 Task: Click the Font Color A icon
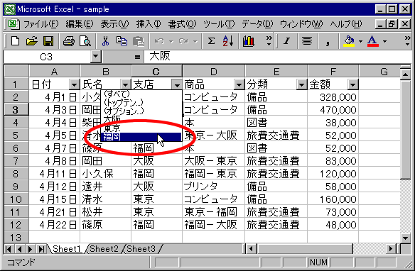372,41
